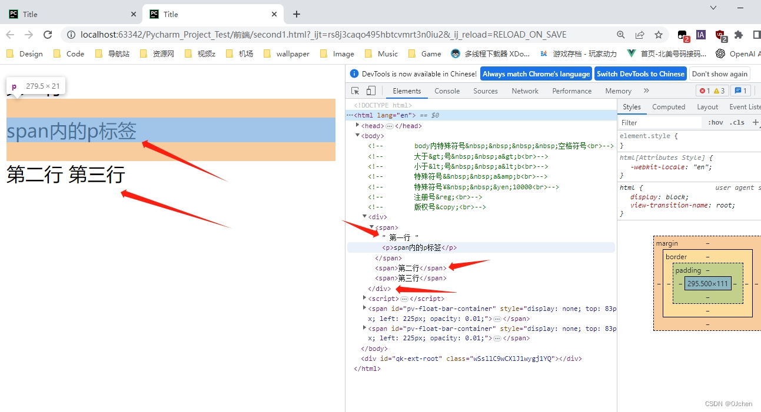The image size is (761, 412).
Task: Open the Game bookmarks folder
Action: tap(425, 53)
